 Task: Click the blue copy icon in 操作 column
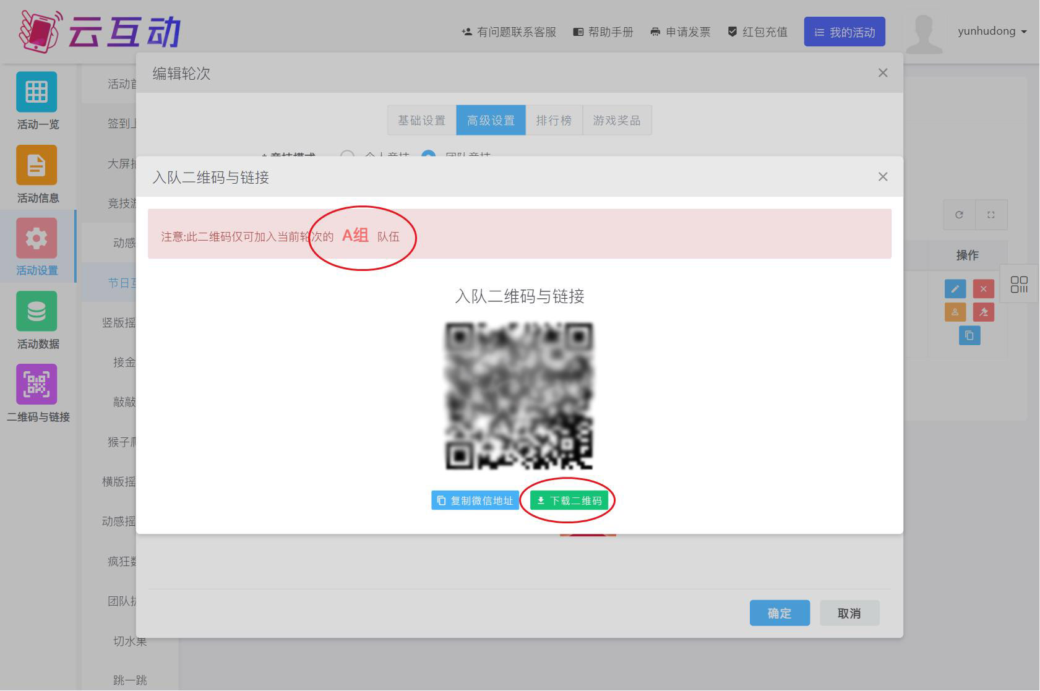click(969, 335)
